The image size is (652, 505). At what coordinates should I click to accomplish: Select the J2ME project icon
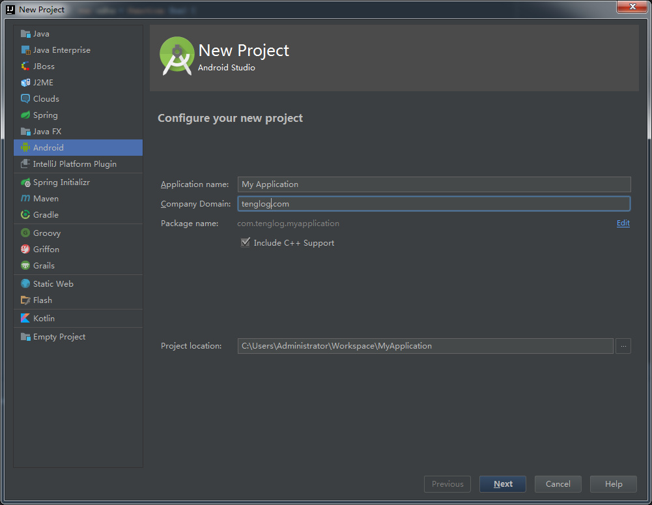coord(25,82)
